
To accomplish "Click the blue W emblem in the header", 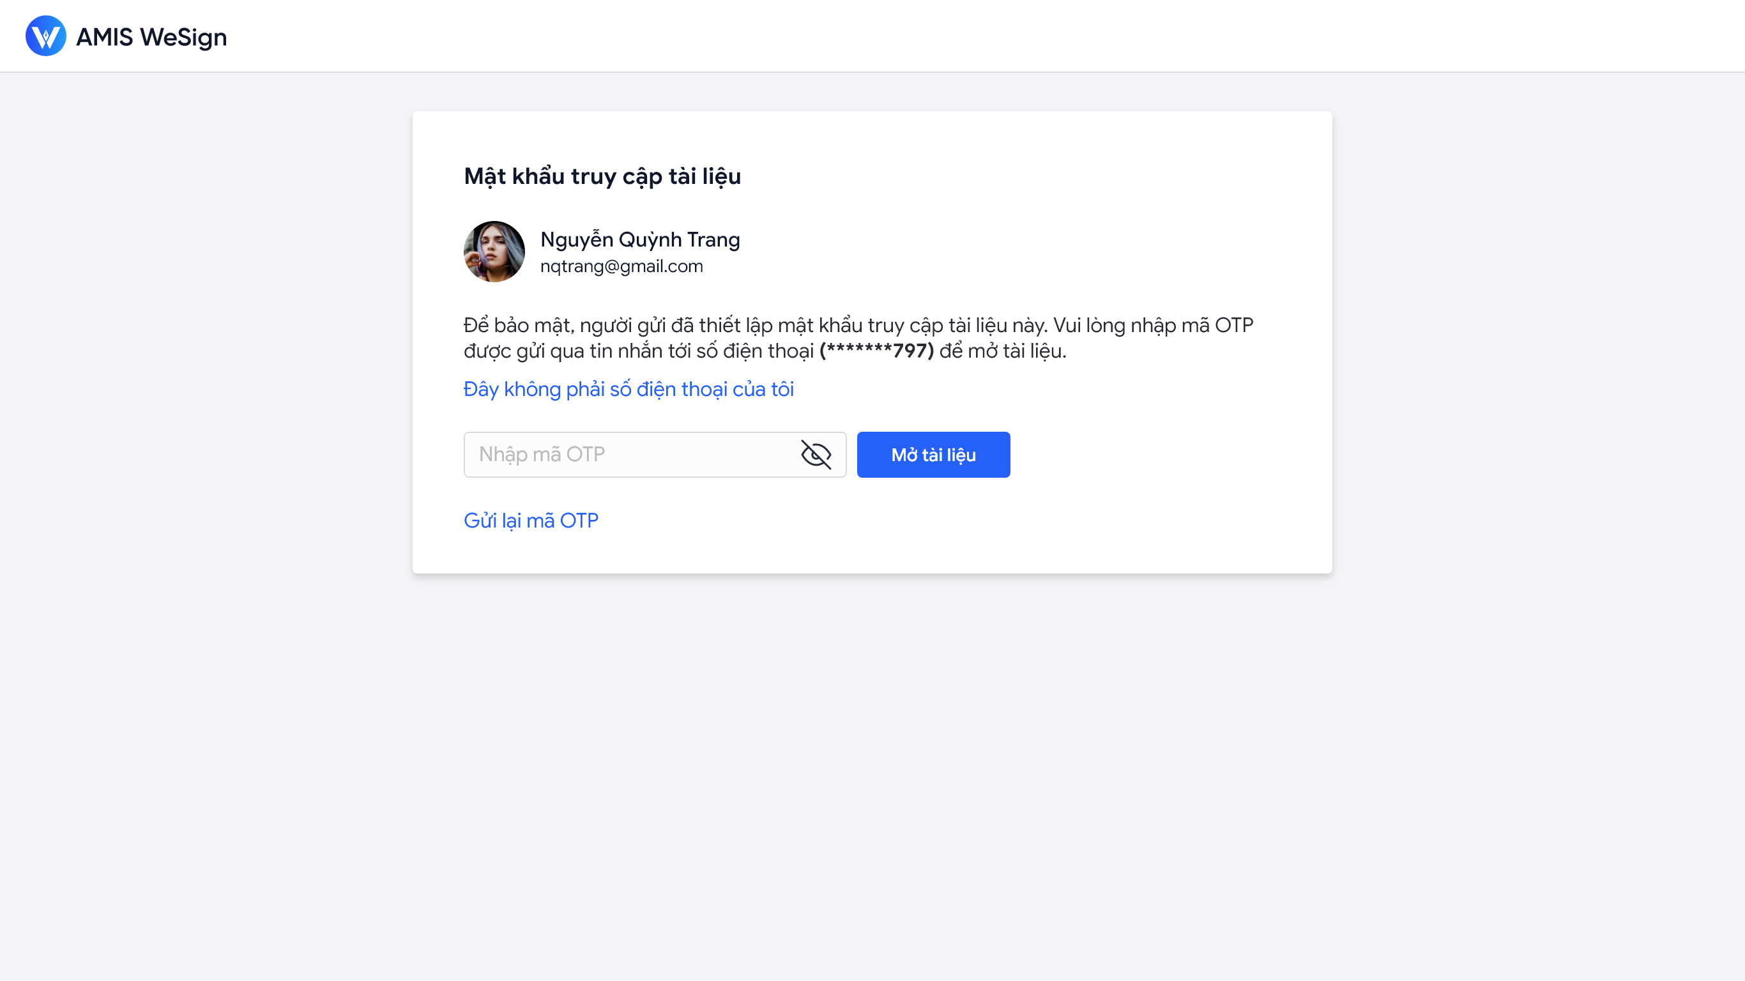I will point(45,36).
